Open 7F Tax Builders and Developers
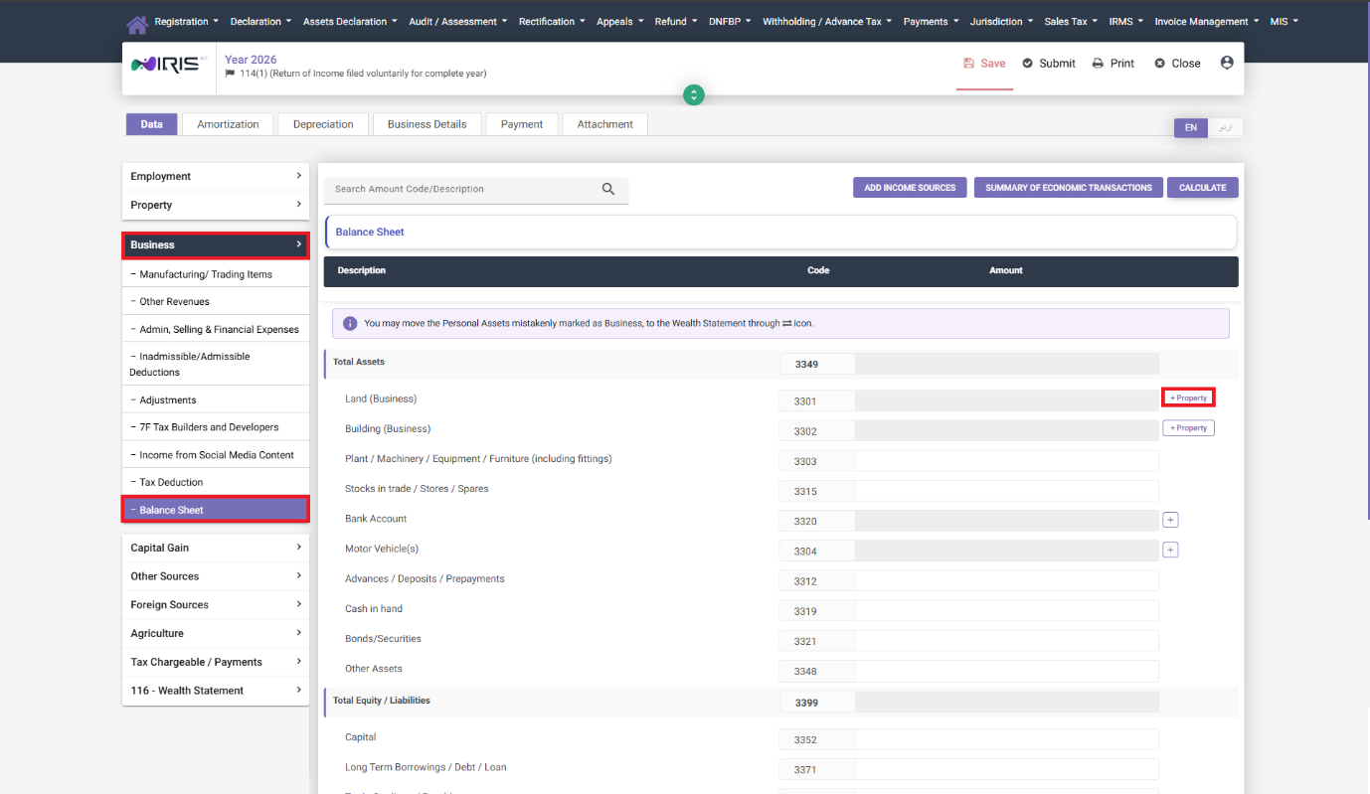The width and height of the screenshot is (1370, 794). pos(216,427)
